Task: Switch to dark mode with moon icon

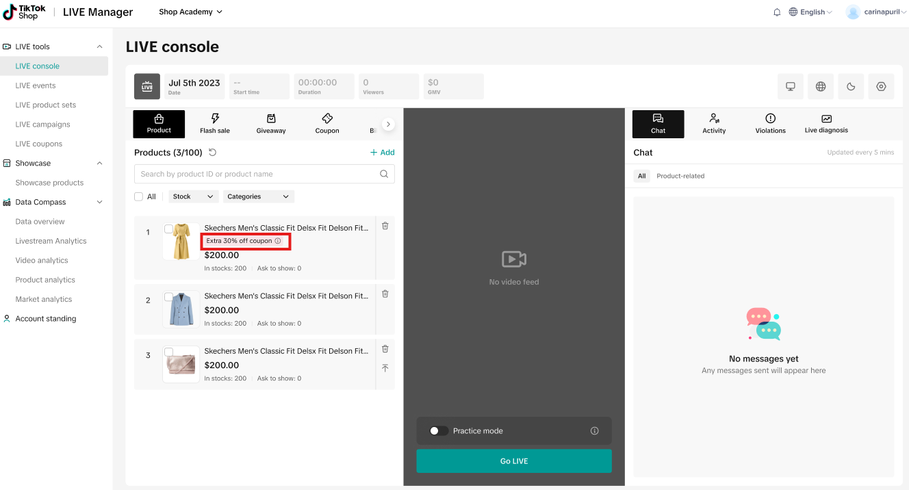Action: pos(851,87)
